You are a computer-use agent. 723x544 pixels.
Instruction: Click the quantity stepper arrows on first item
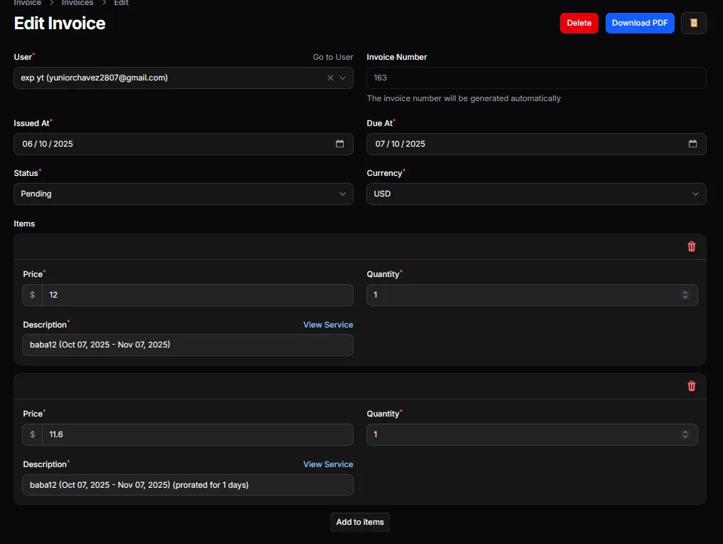pos(685,295)
